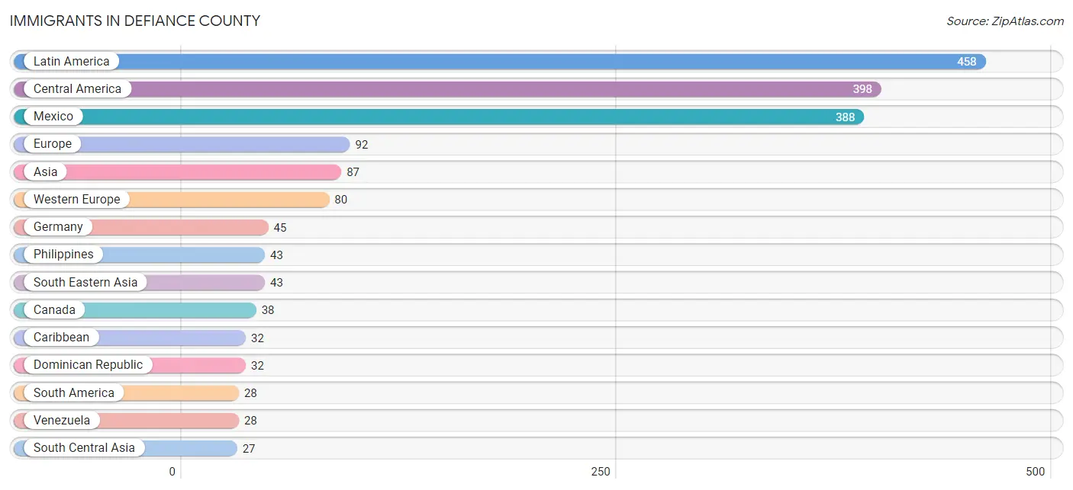Click the Europe bar label
Screen dimensions: 1073x490
[x=52, y=144]
